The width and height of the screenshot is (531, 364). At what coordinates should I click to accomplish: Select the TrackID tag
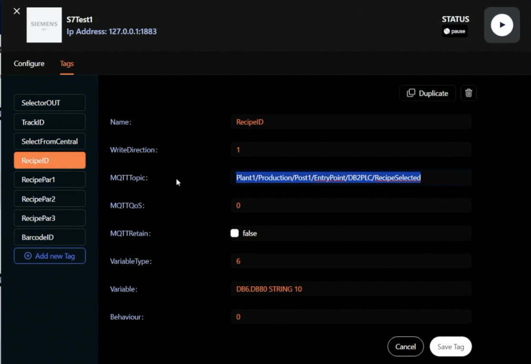tap(50, 122)
